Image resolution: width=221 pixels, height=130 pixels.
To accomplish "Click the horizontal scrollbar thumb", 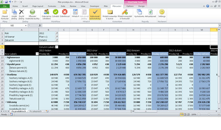I will pyautogui.click(x=146, y=111).
